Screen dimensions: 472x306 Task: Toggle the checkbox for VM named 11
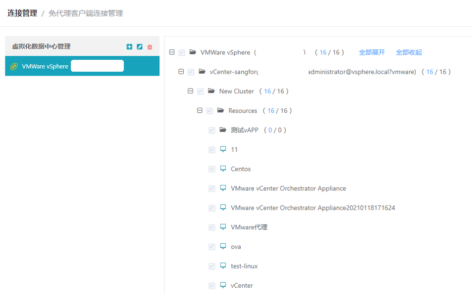tap(212, 150)
